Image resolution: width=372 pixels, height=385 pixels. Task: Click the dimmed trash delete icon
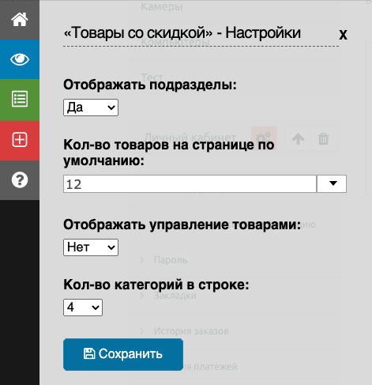coord(324,138)
